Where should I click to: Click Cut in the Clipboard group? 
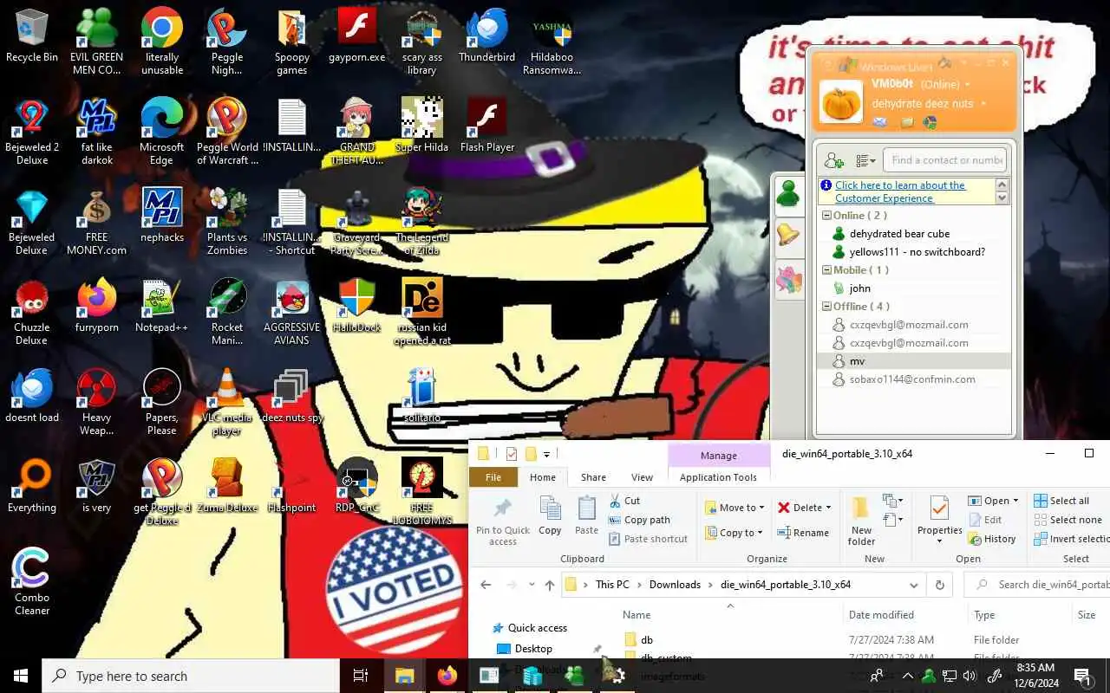pos(624,501)
